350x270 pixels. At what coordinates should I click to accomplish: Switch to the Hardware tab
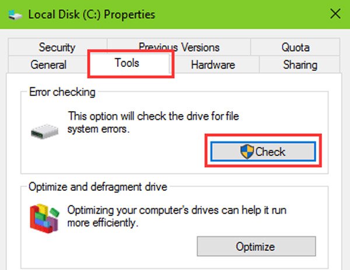coord(212,65)
